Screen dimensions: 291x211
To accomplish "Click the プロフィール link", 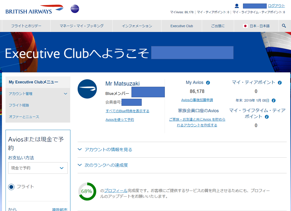I will point(116,190).
